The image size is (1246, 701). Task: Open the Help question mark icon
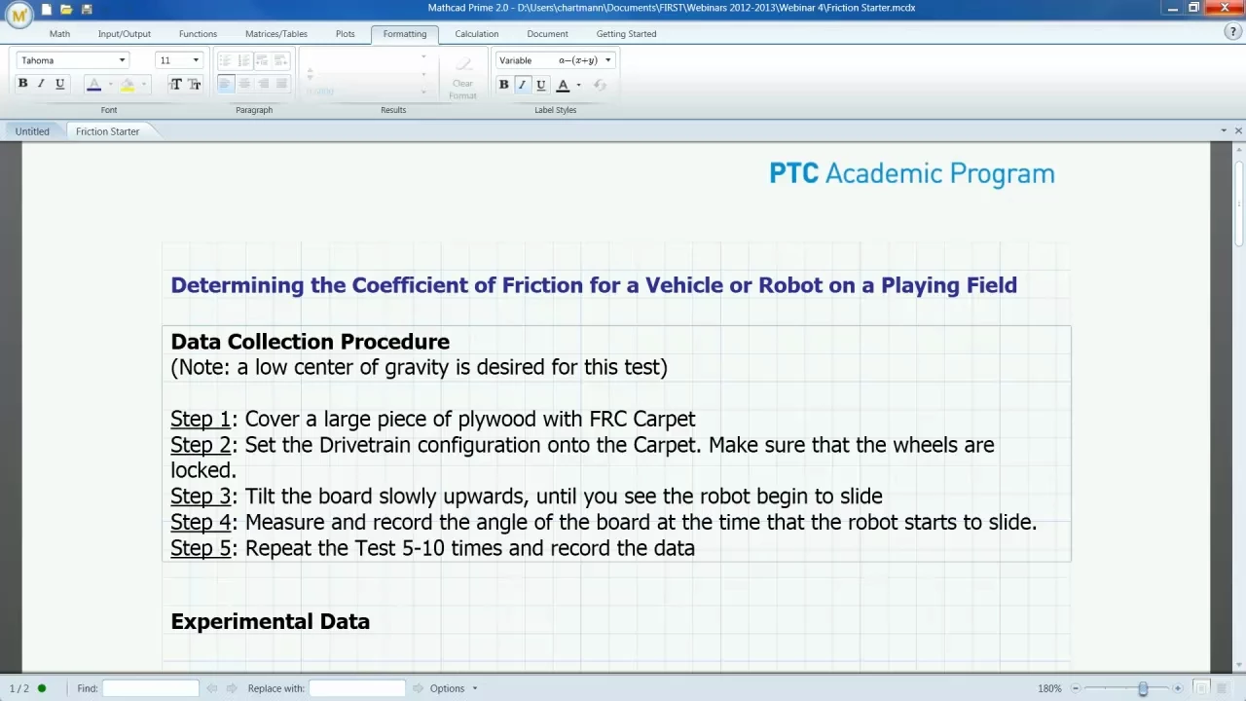click(x=1232, y=32)
